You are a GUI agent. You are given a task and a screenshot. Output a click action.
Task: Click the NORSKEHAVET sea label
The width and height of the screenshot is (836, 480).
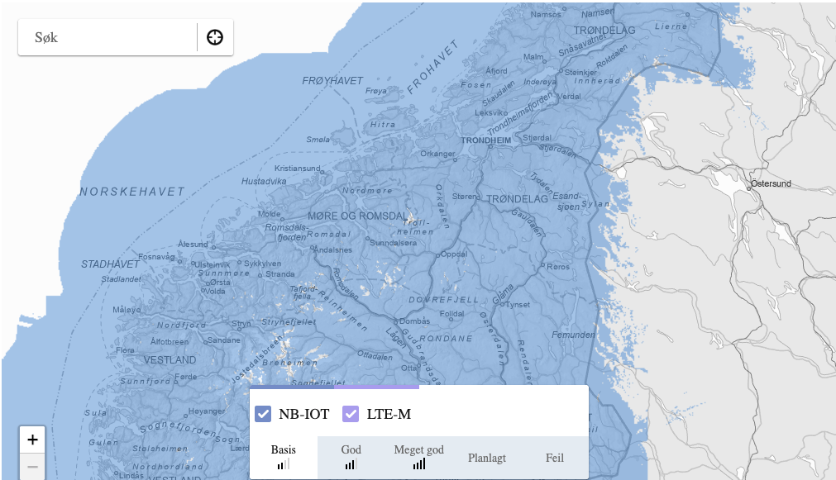coord(132,192)
